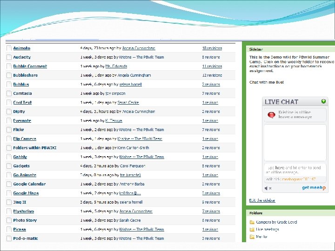
Task: Select the Pod-o-matic page title
Action: 26,238
